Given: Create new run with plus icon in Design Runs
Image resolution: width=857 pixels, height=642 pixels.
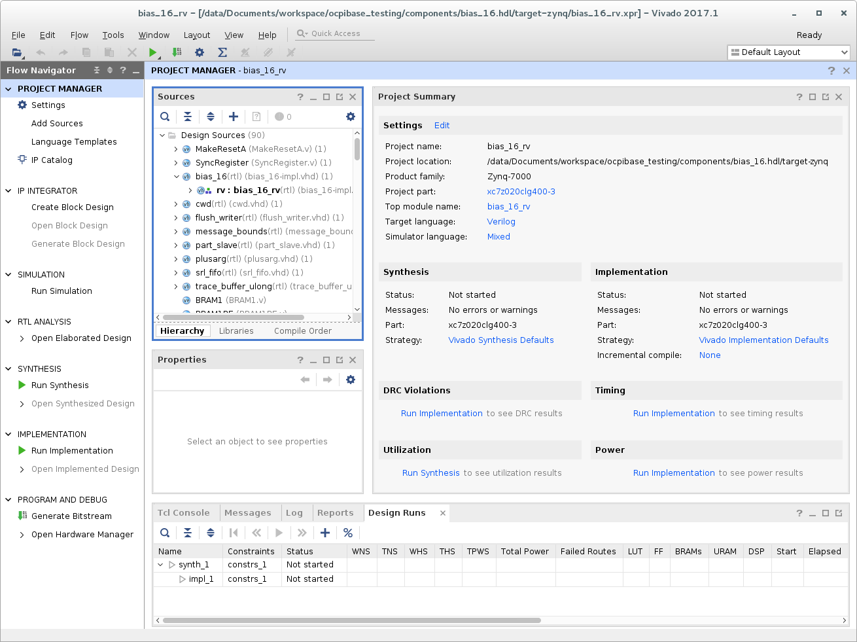Looking at the screenshot, I should coord(325,533).
